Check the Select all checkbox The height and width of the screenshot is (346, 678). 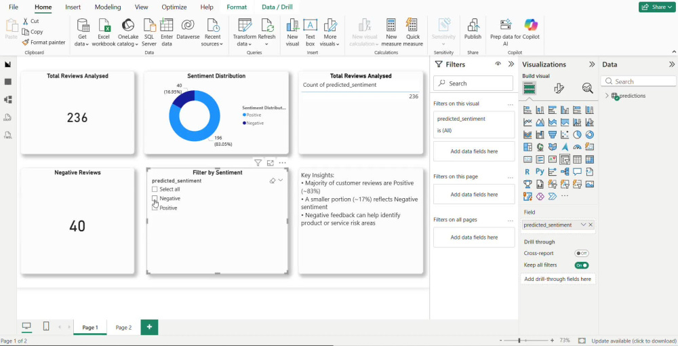click(155, 189)
